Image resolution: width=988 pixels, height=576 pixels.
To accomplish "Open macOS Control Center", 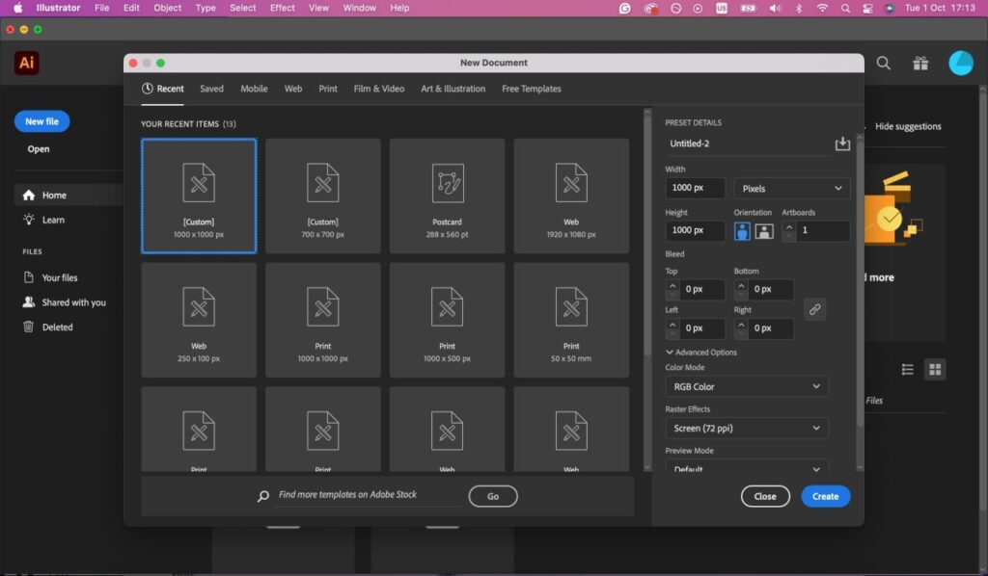I will [x=867, y=8].
